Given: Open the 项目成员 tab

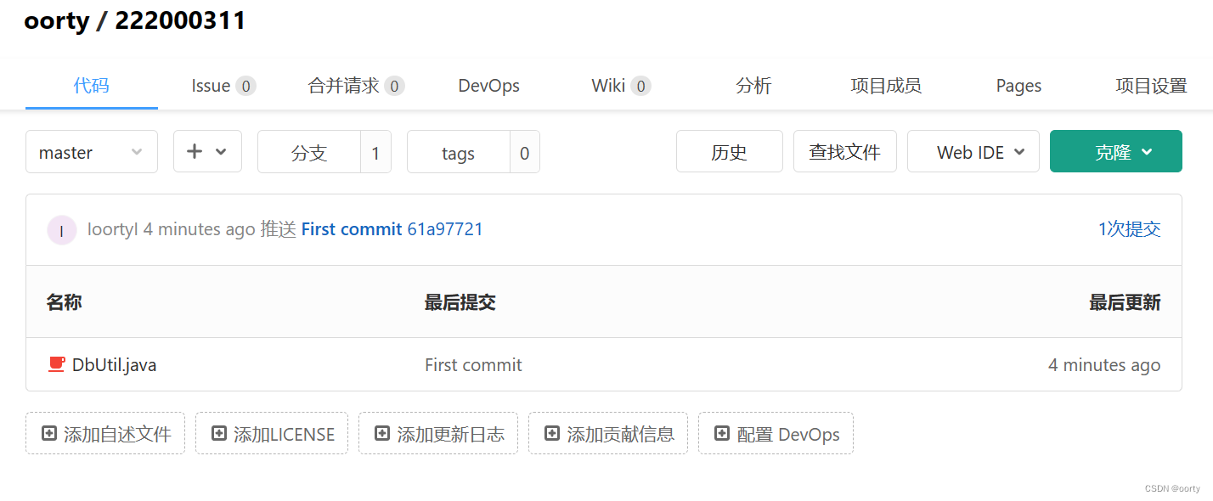Looking at the screenshot, I should pos(886,85).
